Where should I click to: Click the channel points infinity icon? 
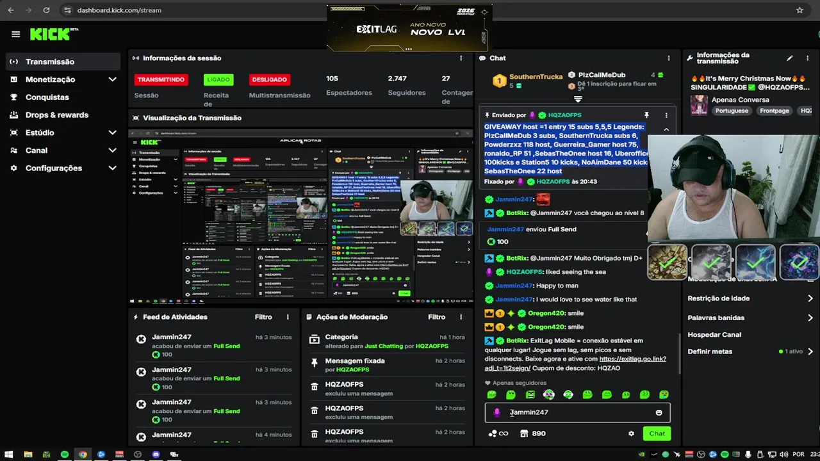click(x=498, y=433)
